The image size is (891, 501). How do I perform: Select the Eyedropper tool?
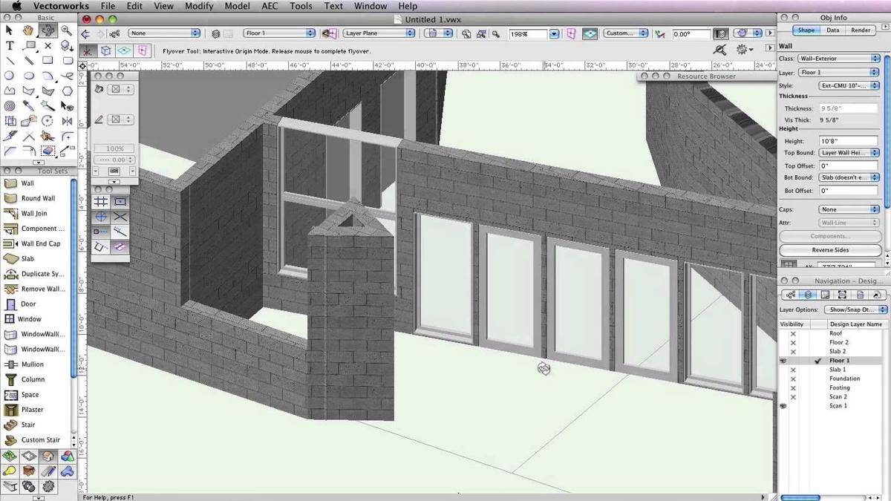(x=28, y=105)
